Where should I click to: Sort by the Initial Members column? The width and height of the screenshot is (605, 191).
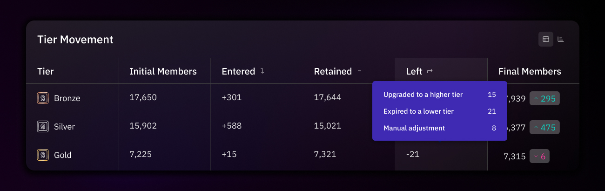[x=163, y=71]
